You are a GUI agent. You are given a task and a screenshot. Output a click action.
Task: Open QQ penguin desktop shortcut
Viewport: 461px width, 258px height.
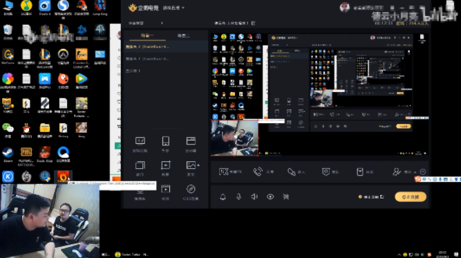pos(26,130)
